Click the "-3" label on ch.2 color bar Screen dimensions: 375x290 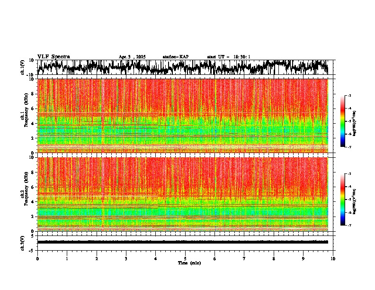348,173
